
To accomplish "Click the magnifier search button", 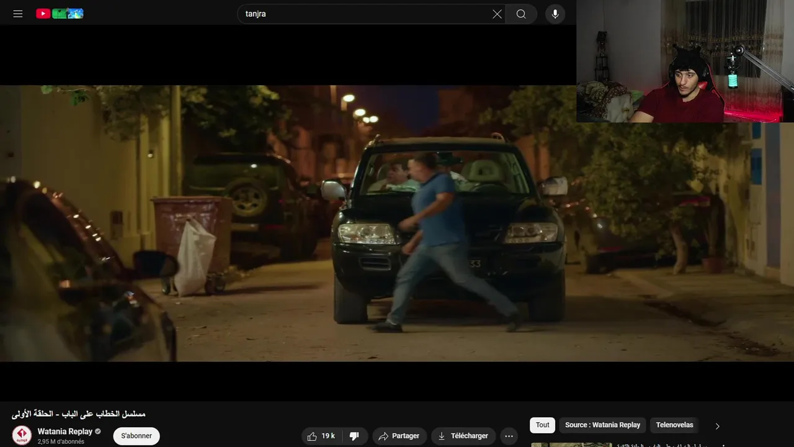I will [521, 14].
